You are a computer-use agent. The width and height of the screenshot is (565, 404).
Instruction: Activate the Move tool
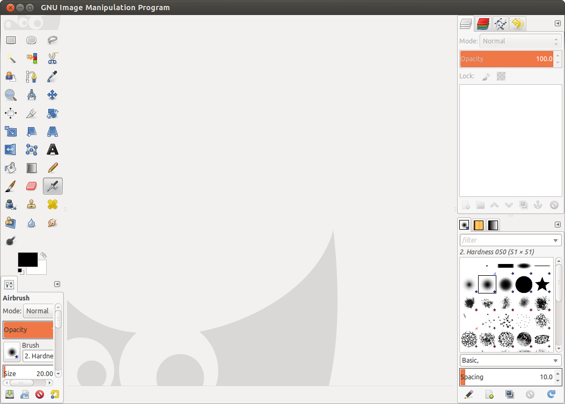tap(53, 95)
